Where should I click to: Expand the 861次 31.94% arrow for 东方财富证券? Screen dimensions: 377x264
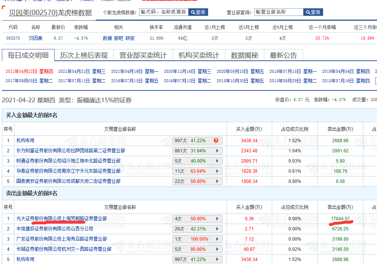coord(218,151)
